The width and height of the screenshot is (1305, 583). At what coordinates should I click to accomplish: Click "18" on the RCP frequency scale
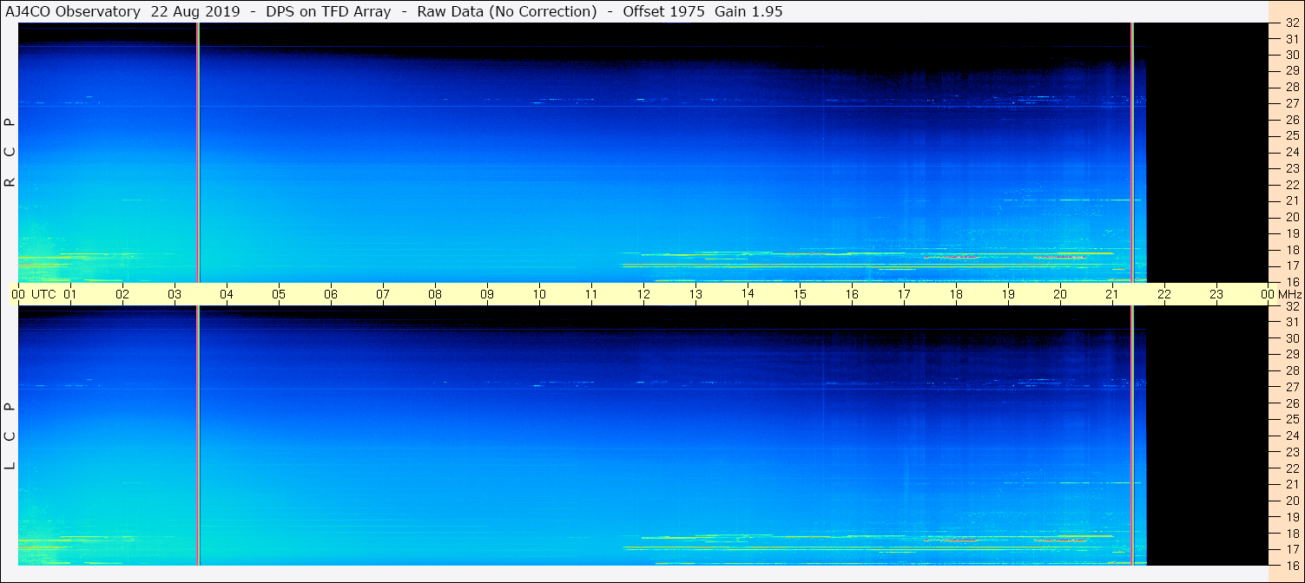click(1291, 250)
